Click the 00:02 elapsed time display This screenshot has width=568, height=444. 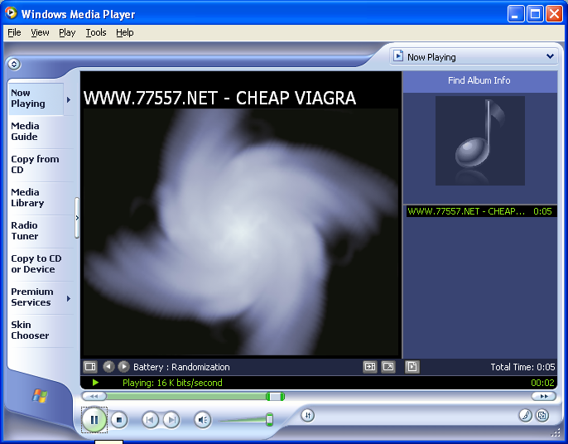coord(542,383)
